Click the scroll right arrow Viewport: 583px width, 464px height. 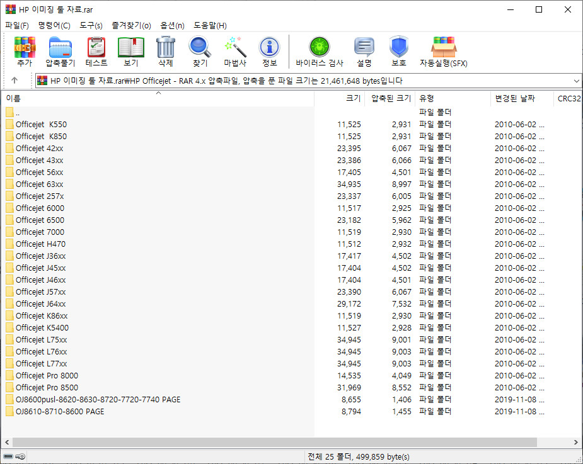click(x=575, y=442)
